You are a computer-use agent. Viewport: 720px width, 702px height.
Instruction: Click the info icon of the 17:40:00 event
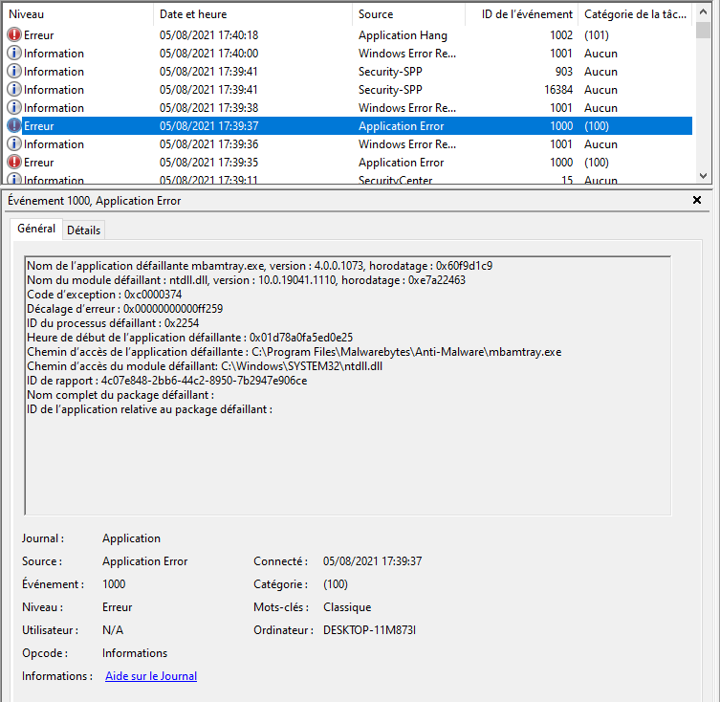point(14,54)
